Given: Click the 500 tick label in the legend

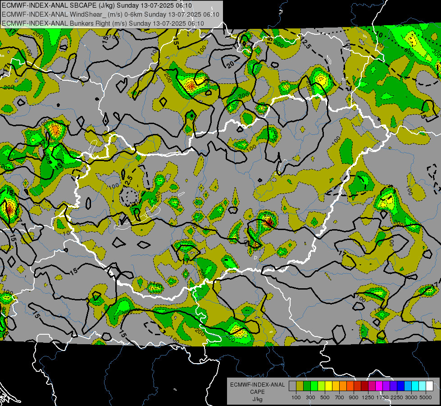Looking at the screenshot, I should click(x=325, y=397).
